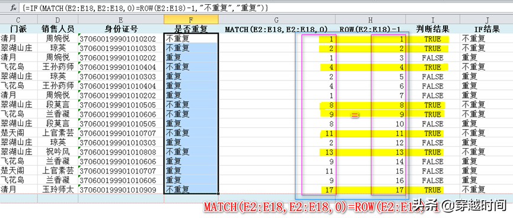Viewport: 513px width, 218px height.
Task: Click the 门派 header cell
Action: (18, 29)
